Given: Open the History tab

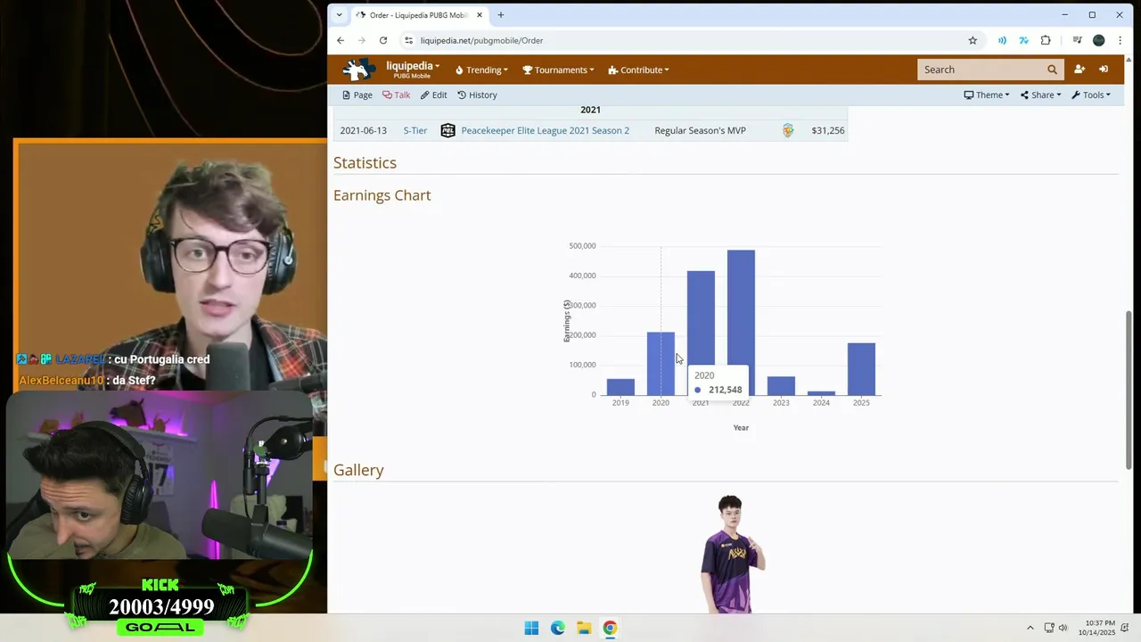Looking at the screenshot, I should tap(478, 95).
